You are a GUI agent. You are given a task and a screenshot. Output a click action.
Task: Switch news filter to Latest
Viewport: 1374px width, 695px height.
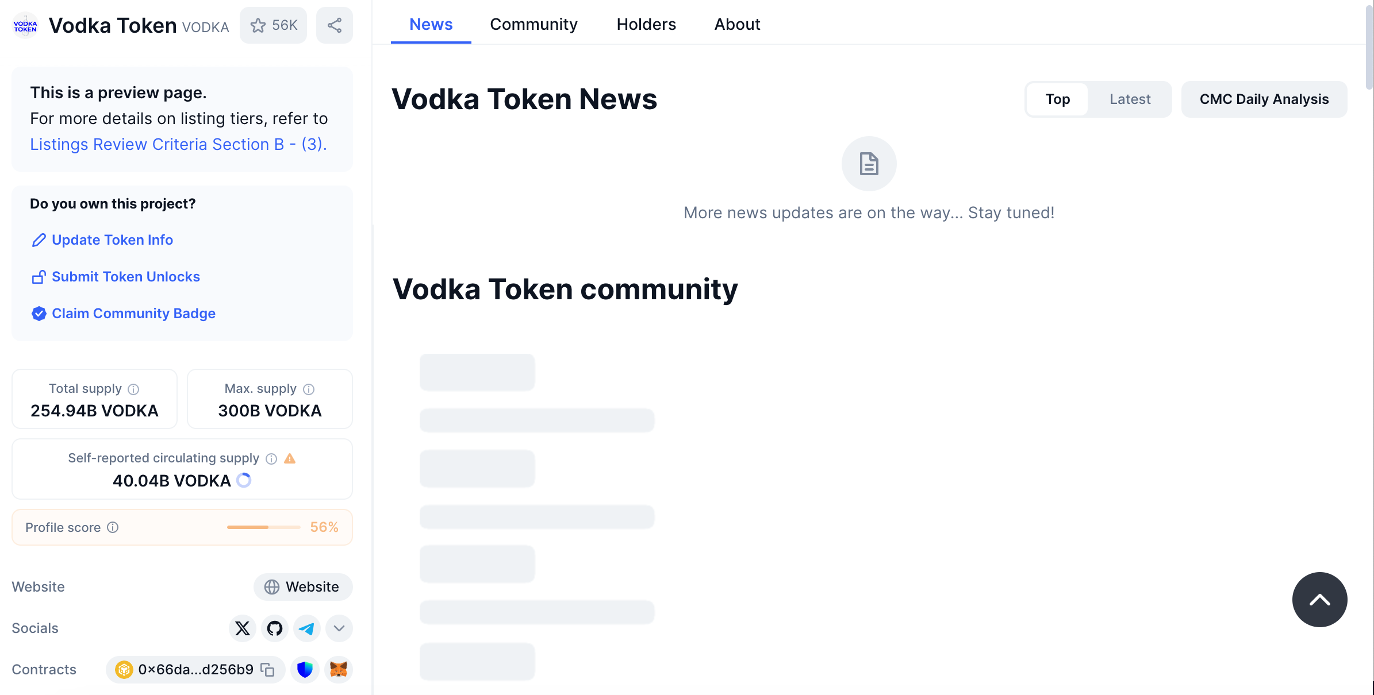pyautogui.click(x=1130, y=99)
